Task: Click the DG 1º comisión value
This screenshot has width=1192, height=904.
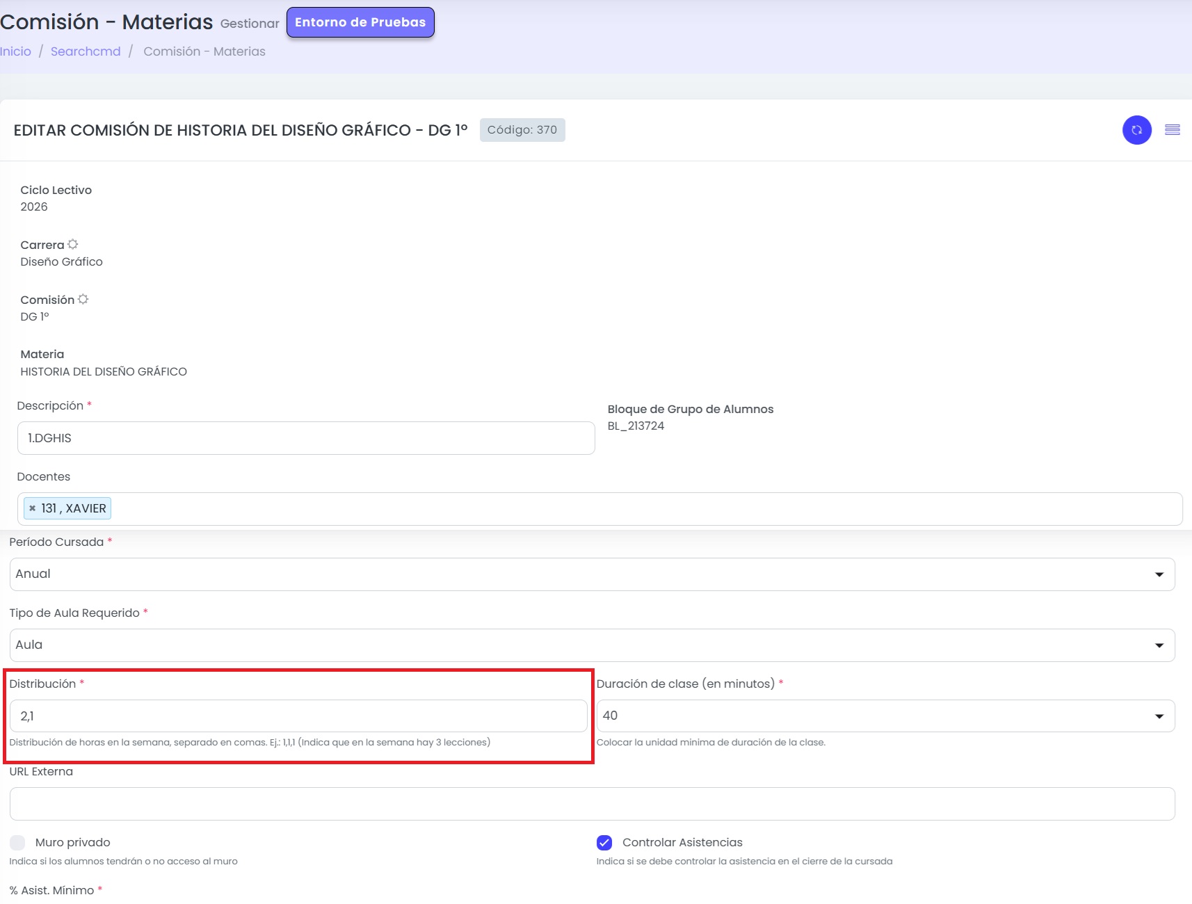Action: tap(35, 316)
